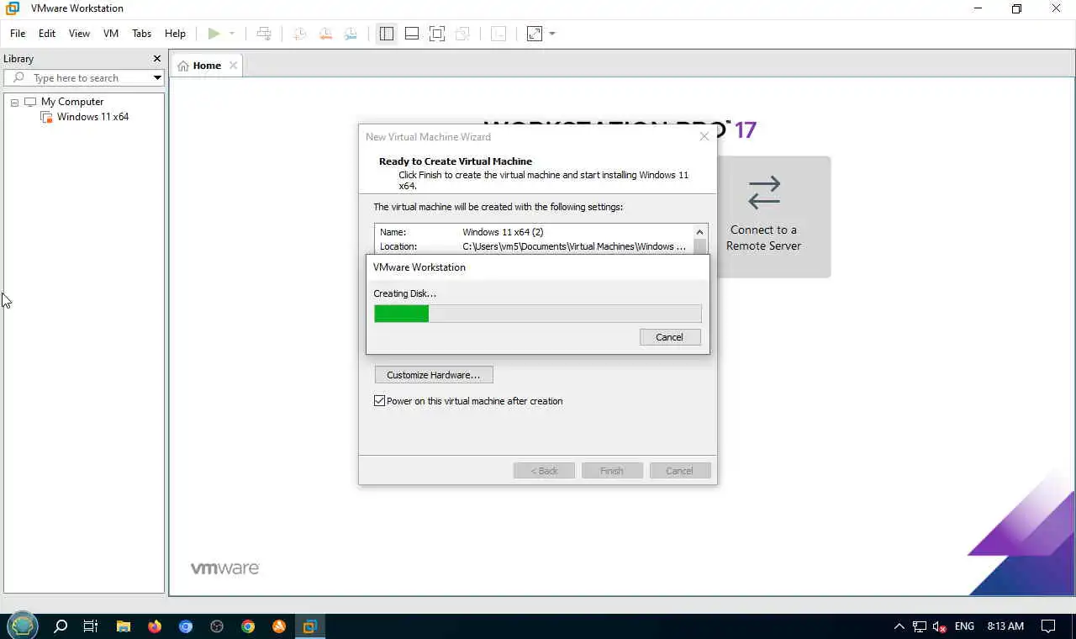Screen dimensions: 1076x639
Task: Collapse the My Computer tree node
Action: tap(14, 102)
